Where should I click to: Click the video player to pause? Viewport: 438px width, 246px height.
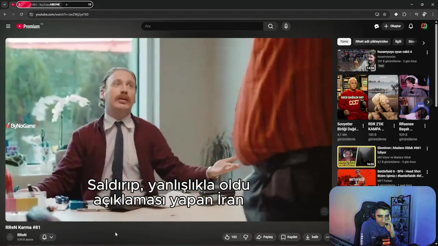168,129
